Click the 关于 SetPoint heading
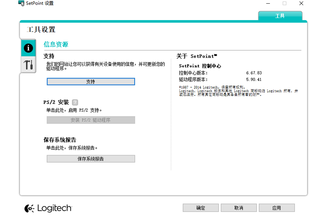This screenshot has width=327, height=218. click(197, 56)
